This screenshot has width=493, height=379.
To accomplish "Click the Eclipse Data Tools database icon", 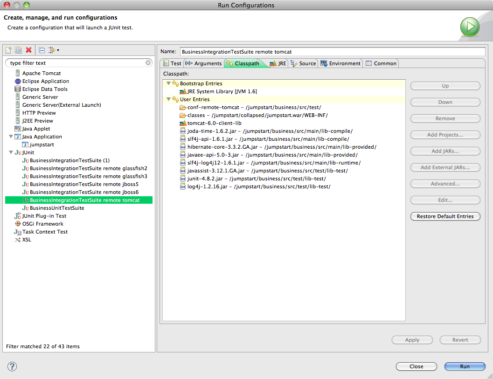I will pyautogui.click(x=18, y=89).
